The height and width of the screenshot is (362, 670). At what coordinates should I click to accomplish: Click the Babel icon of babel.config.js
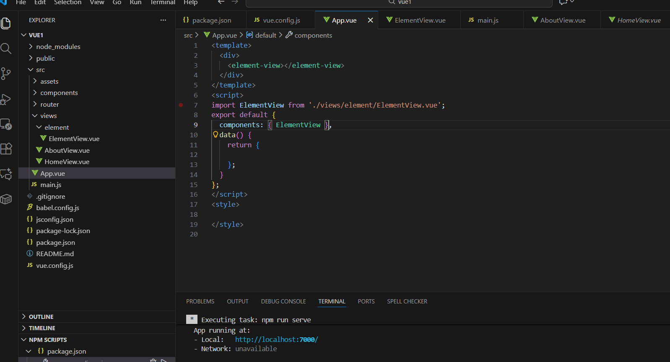30,207
